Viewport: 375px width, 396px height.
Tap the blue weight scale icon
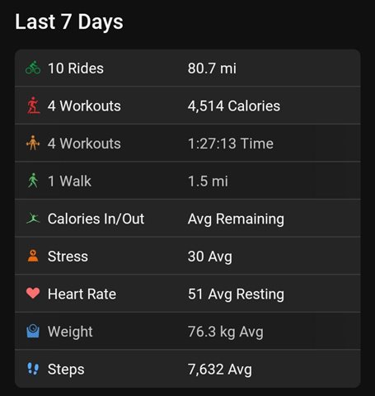point(33,331)
